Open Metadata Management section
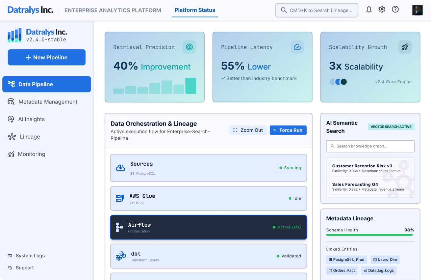 47,102
